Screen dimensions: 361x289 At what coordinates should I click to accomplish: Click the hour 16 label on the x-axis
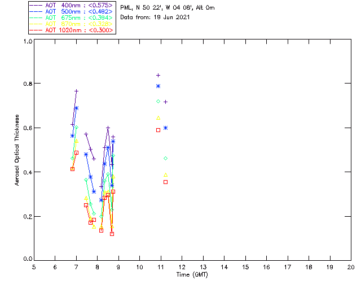266,267
